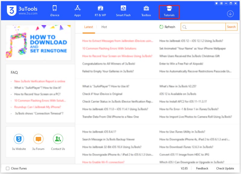Open 'Set Animated Your Name as Wallpaper' article
The image size is (241, 174).
(192, 48)
